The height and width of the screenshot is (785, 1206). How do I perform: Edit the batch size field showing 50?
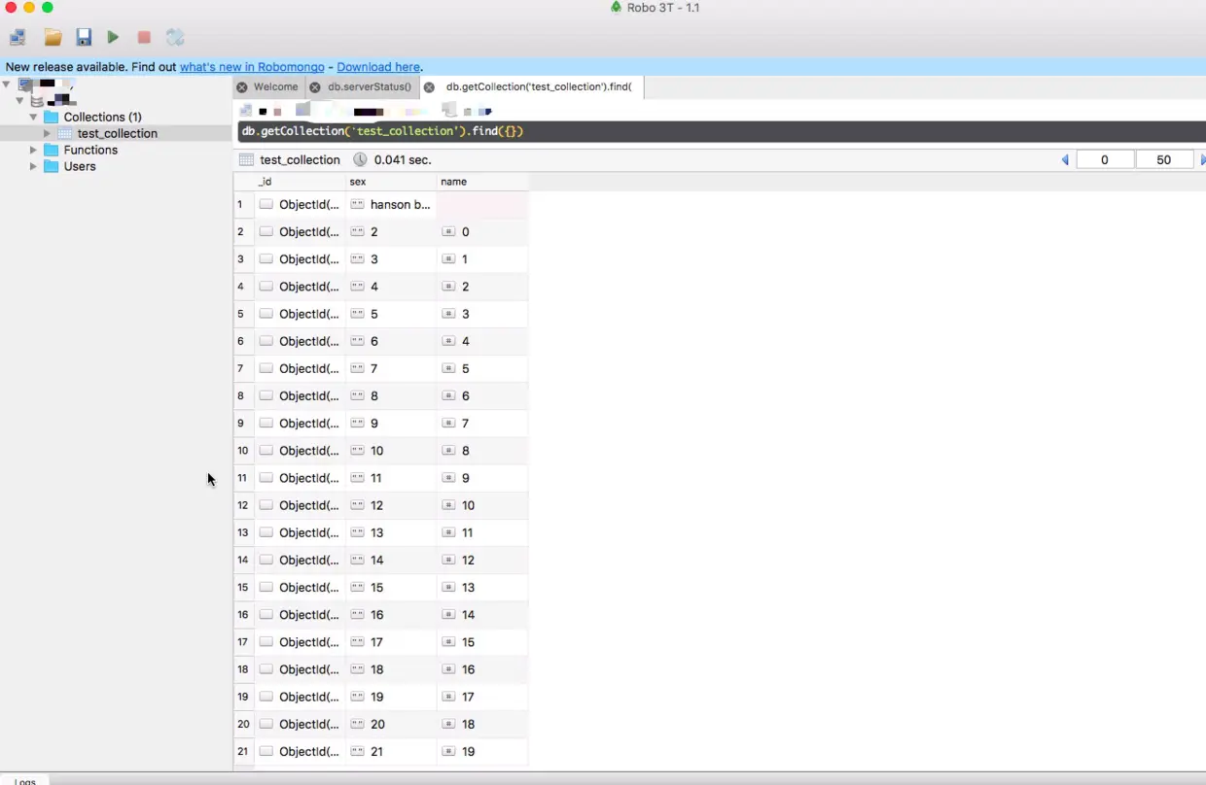click(x=1163, y=160)
